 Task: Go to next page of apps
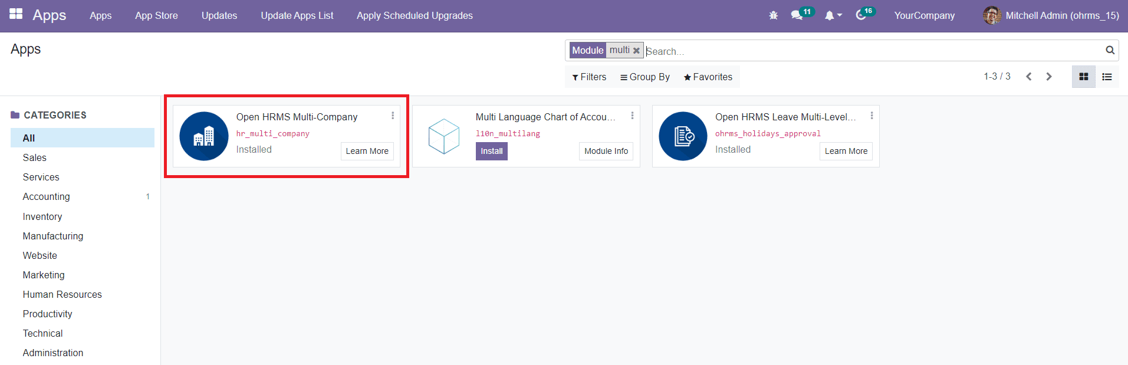(x=1049, y=77)
